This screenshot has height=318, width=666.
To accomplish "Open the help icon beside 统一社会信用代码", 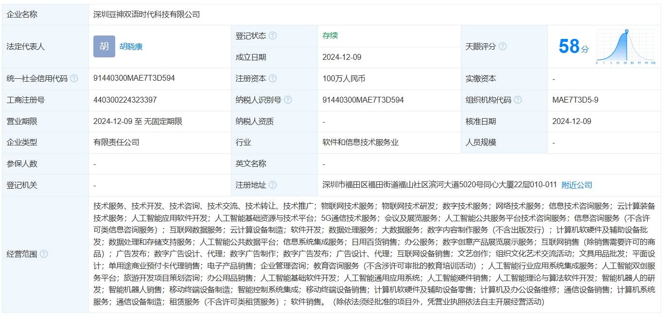I will (74, 78).
